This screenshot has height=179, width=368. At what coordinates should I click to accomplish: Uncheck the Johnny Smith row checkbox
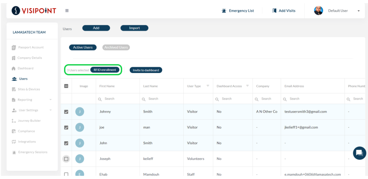[66, 112]
